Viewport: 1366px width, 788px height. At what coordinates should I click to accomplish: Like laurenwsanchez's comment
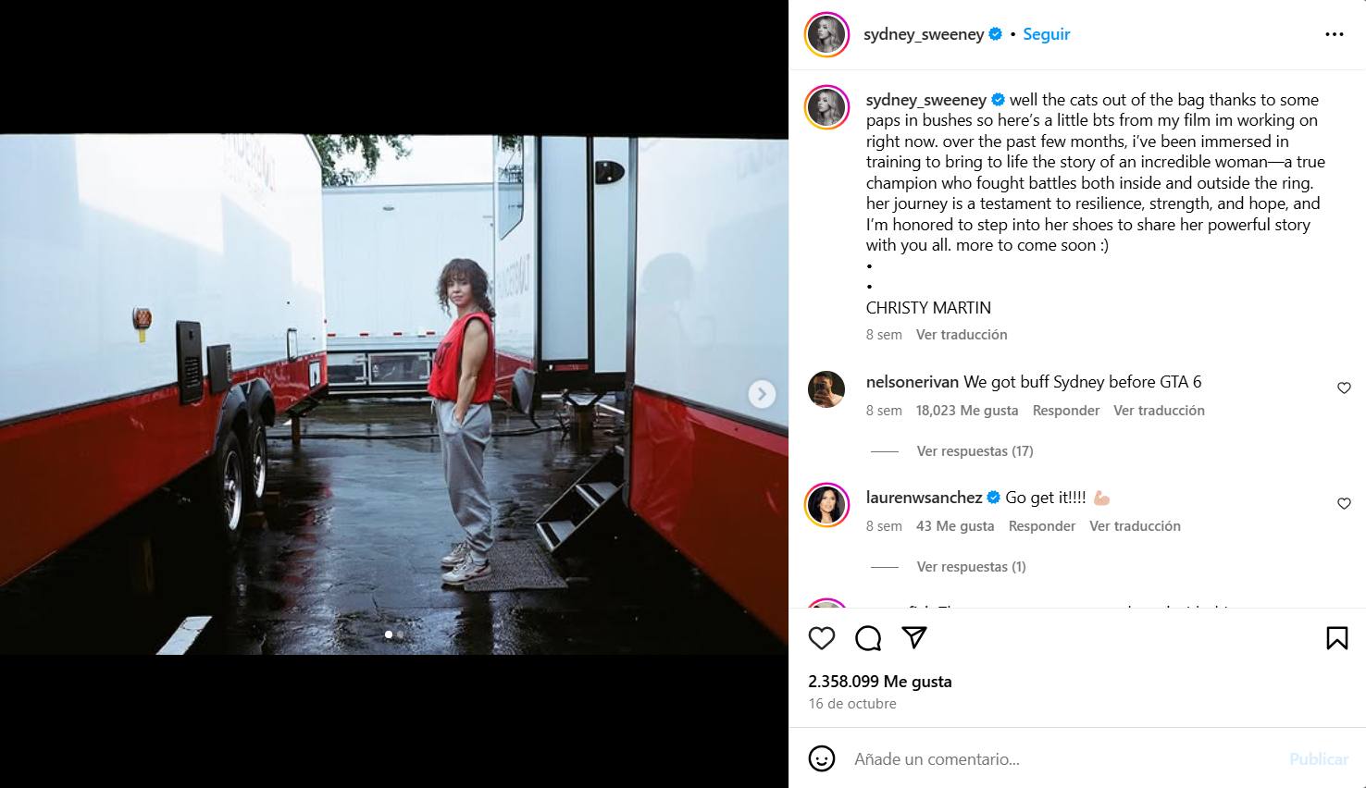pyautogui.click(x=1344, y=504)
